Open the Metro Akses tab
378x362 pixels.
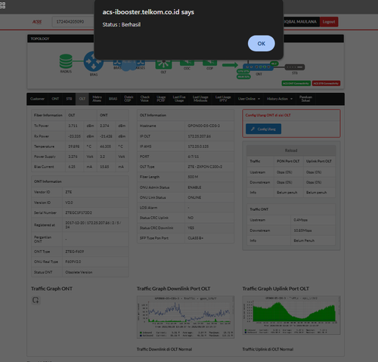pyautogui.click(x=97, y=99)
